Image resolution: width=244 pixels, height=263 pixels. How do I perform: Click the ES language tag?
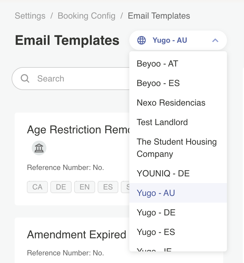tap(108, 187)
